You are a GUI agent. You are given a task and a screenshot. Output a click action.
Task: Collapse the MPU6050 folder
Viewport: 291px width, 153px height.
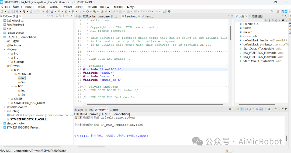pos(12,74)
